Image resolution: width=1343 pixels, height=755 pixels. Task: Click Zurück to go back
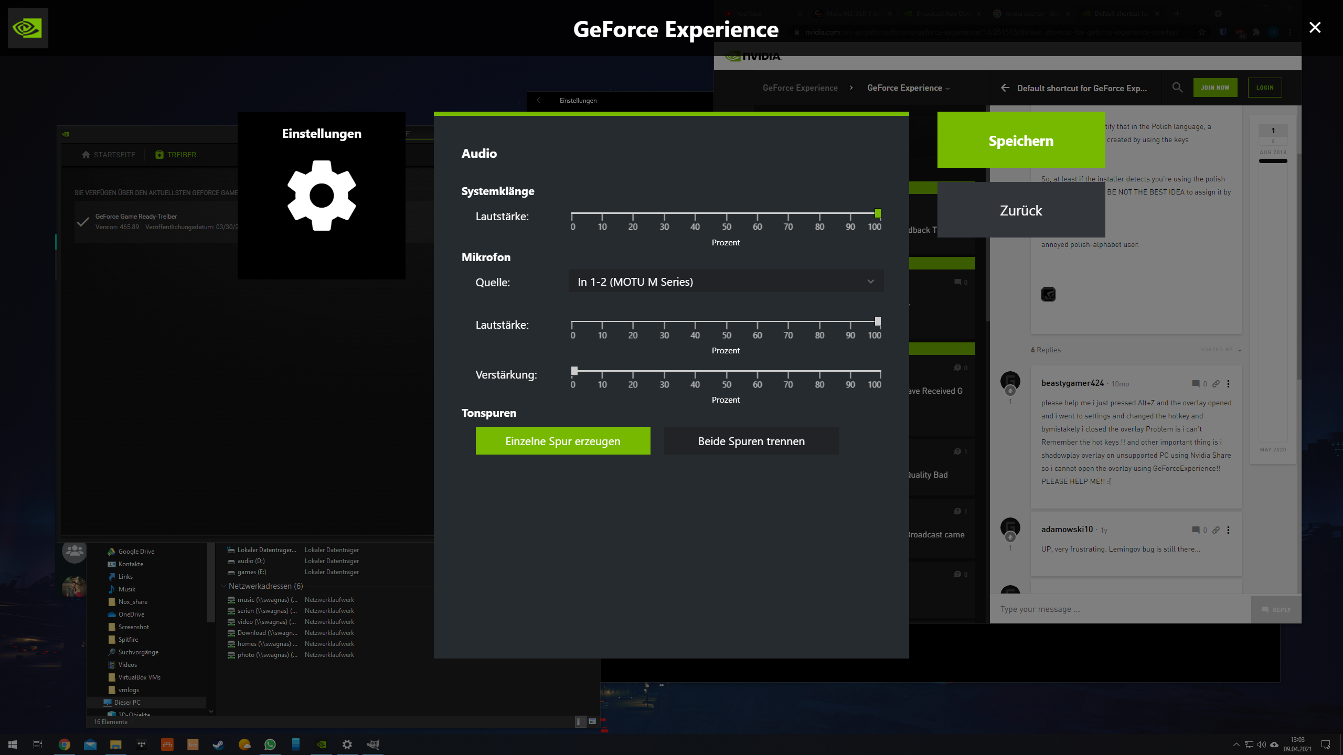(x=1021, y=210)
